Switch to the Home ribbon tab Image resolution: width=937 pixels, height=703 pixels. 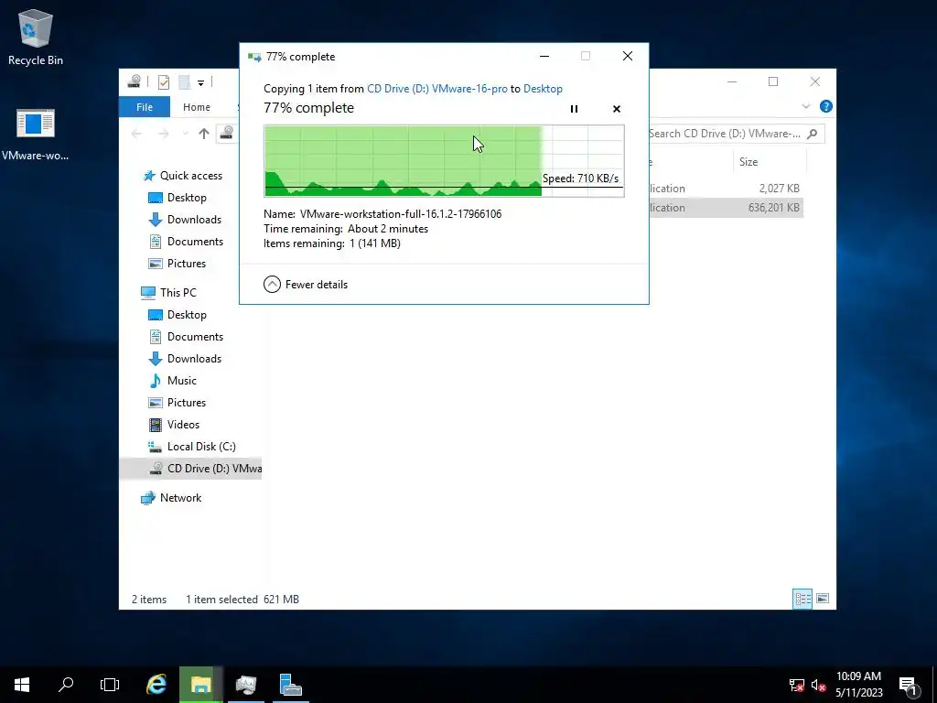[197, 107]
